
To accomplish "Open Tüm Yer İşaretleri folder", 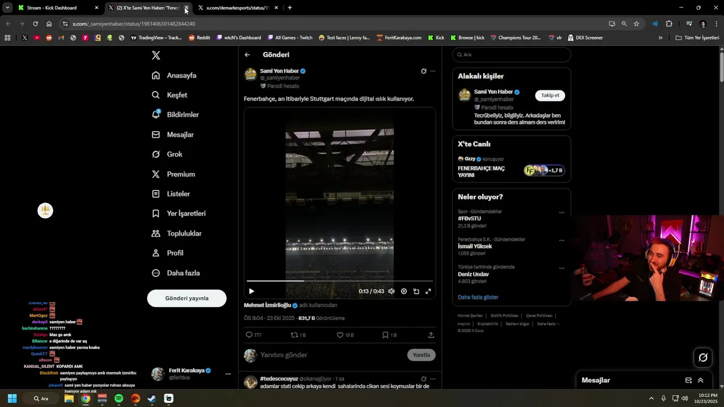I will coord(697,38).
